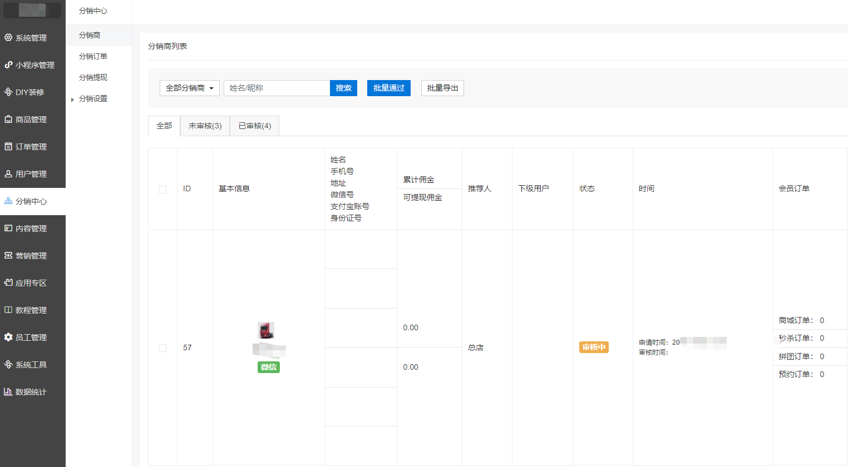Click the 商品管理 bag icon
This screenshot has width=848, height=467.
[8, 120]
